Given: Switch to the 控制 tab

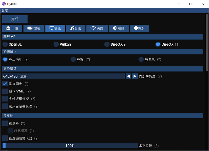Looking at the screenshot, I should [34, 28].
